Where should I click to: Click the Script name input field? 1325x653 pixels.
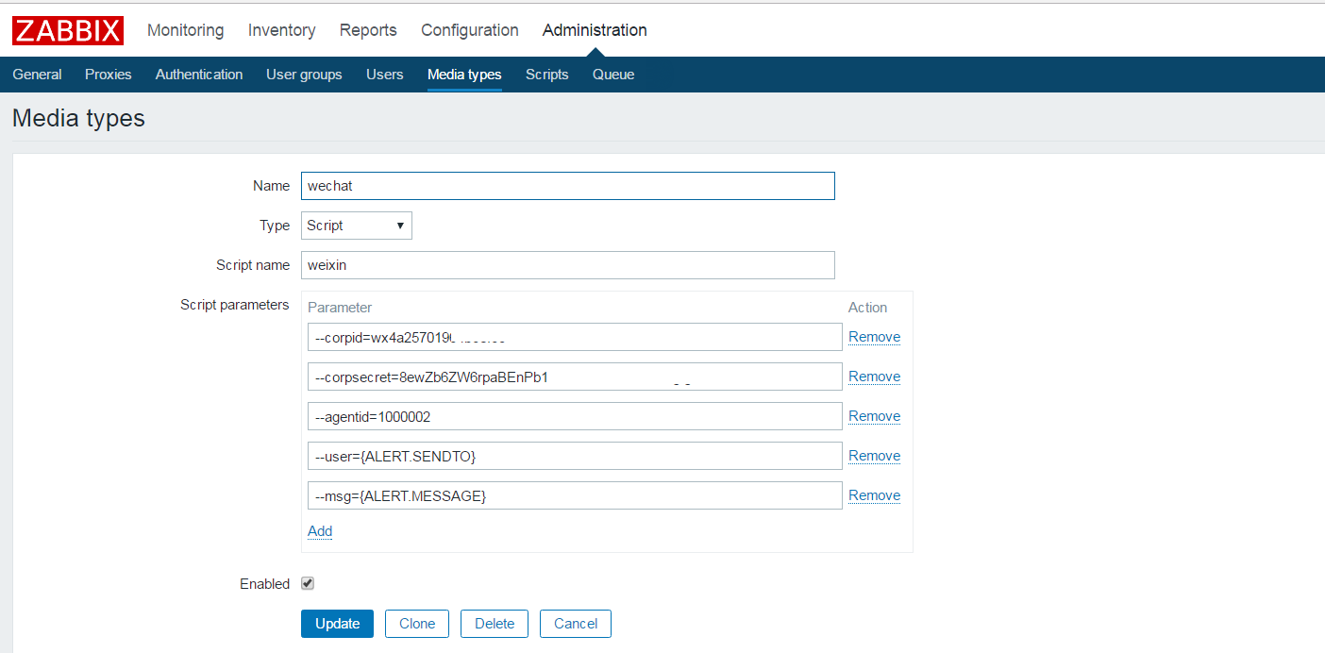point(567,265)
